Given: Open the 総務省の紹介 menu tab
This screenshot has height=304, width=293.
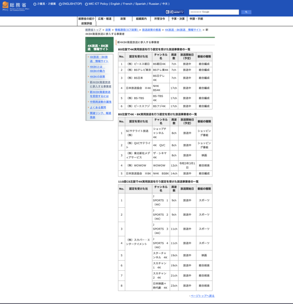Looking at the screenshot, I should coord(86,19).
